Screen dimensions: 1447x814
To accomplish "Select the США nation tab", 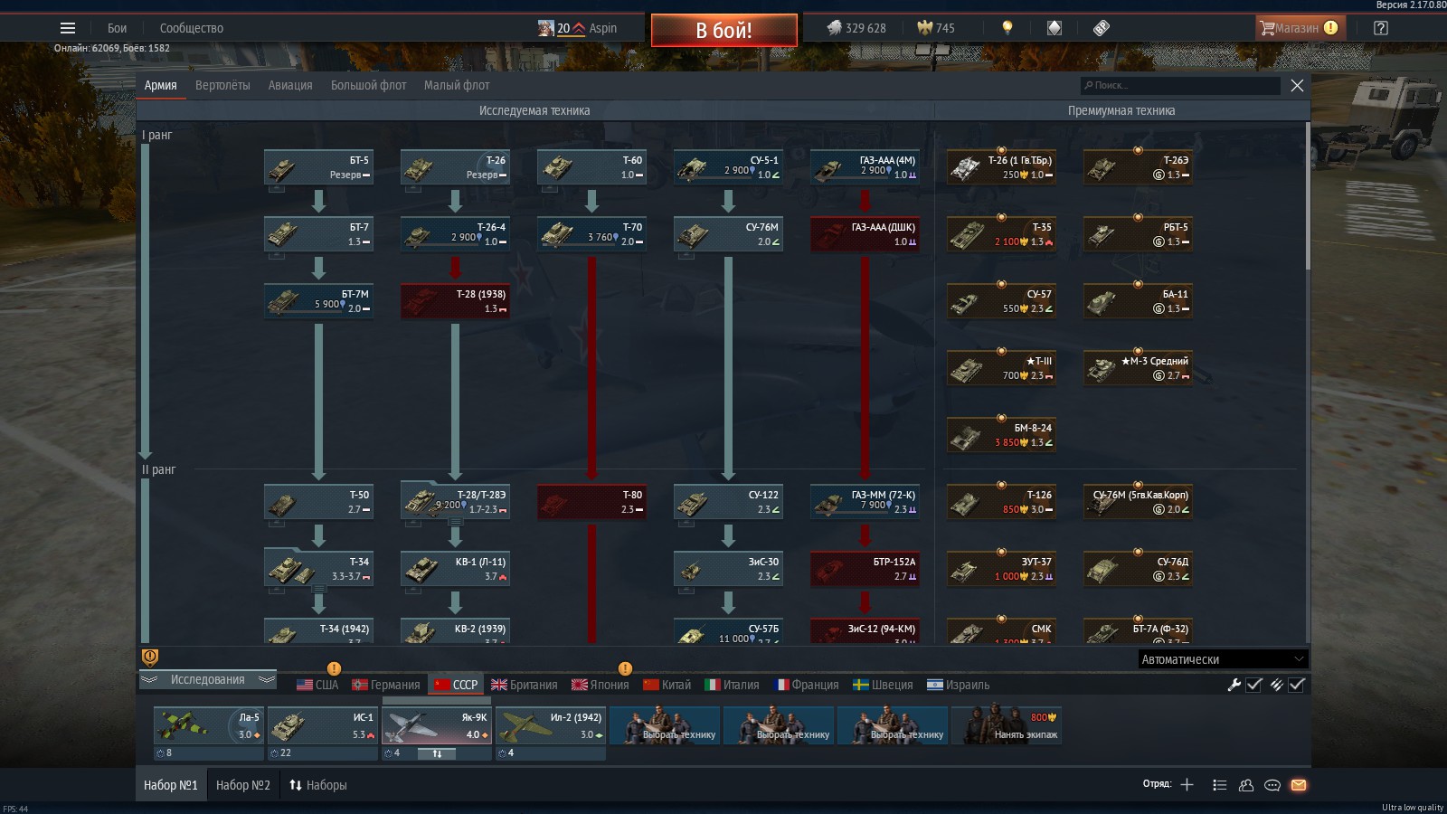I will tap(317, 685).
